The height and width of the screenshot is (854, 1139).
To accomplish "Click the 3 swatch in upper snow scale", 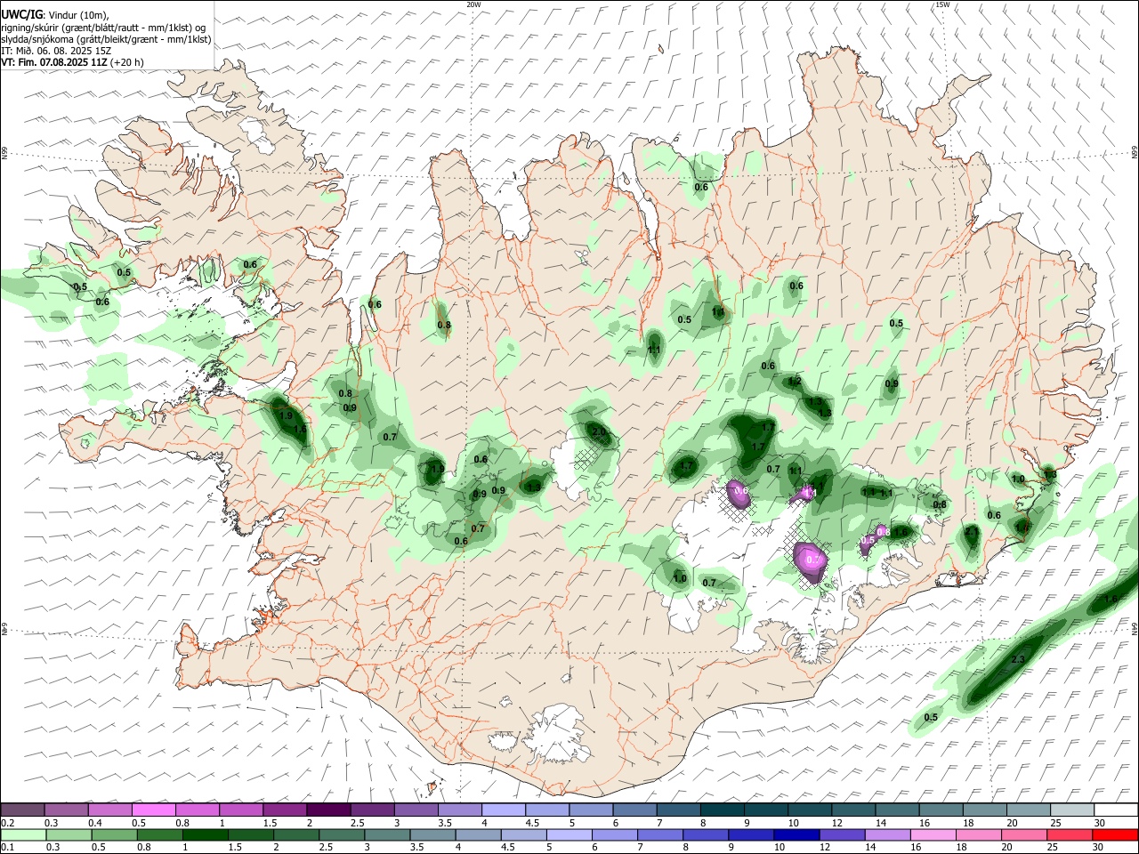I will (416, 810).
